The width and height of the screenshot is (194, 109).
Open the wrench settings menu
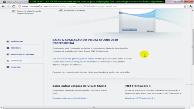191,6
